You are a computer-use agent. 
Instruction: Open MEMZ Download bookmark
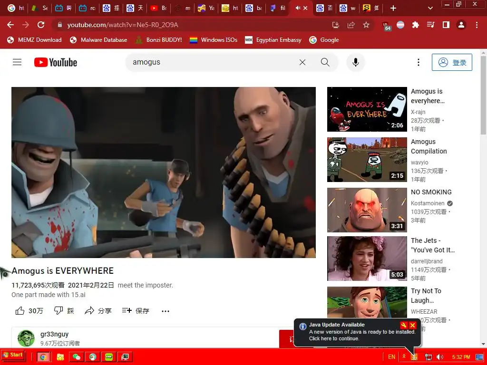pos(34,40)
